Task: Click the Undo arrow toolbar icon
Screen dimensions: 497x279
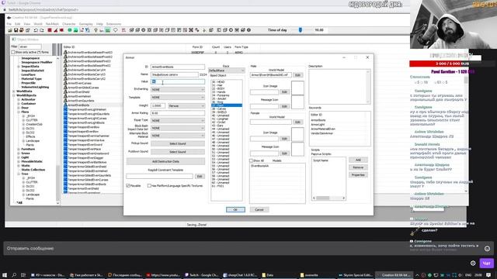Action: (36, 30)
